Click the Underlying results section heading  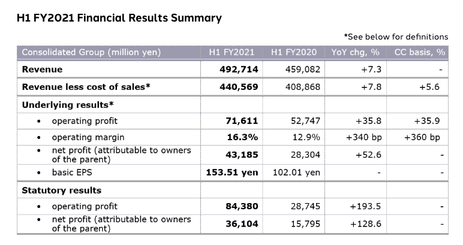pos(68,105)
